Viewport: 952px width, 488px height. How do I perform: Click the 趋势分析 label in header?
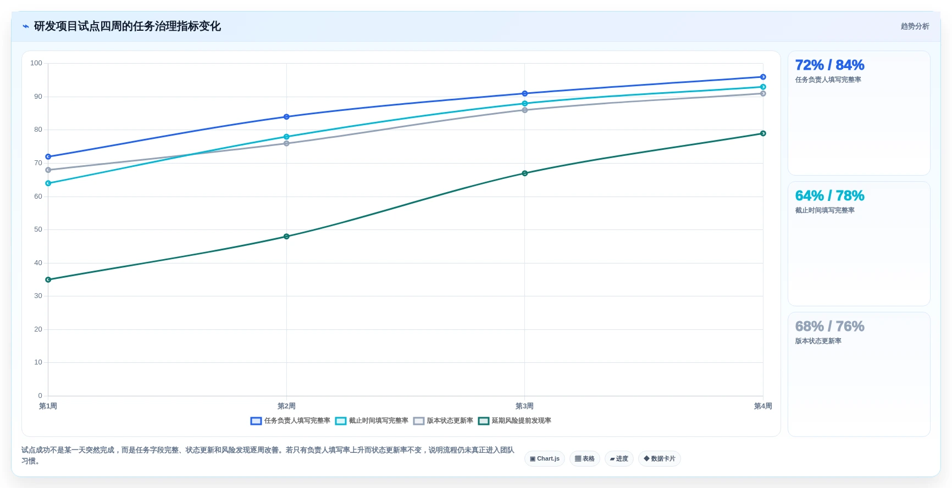pos(915,26)
